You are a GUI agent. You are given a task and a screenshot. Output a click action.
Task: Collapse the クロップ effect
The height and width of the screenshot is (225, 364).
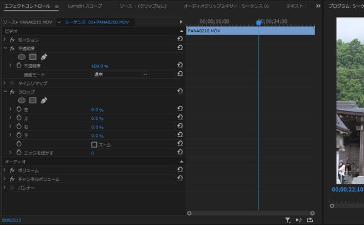(x=5, y=92)
